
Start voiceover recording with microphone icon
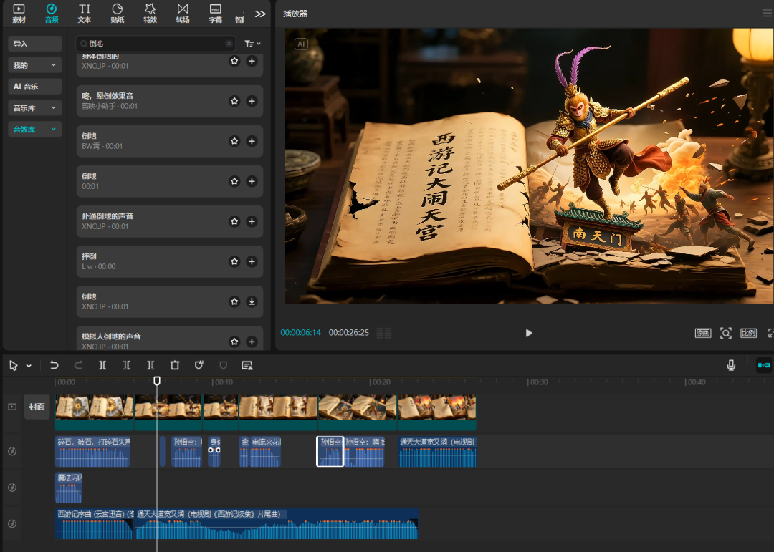[x=731, y=365]
